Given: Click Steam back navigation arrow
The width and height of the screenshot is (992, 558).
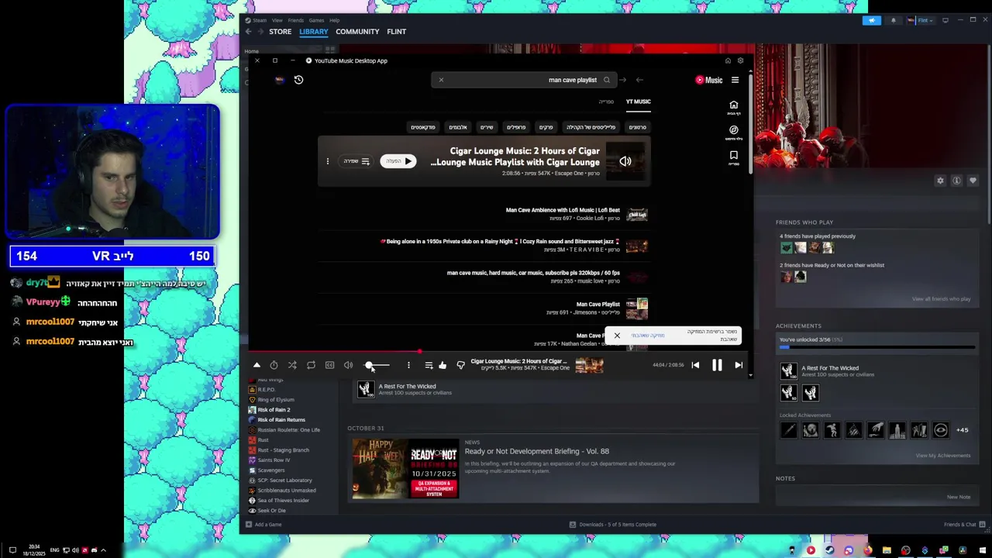Looking at the screenshot, I should coord(248,32).
